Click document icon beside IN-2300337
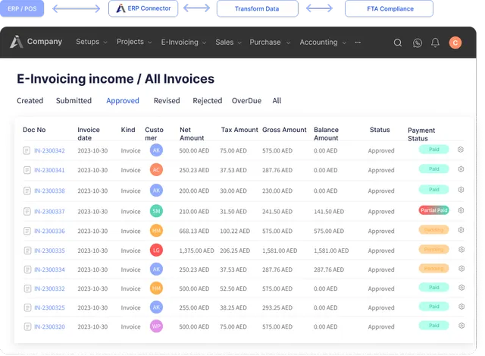The width and height of the screenshot is (485, 356). point(27,211)
